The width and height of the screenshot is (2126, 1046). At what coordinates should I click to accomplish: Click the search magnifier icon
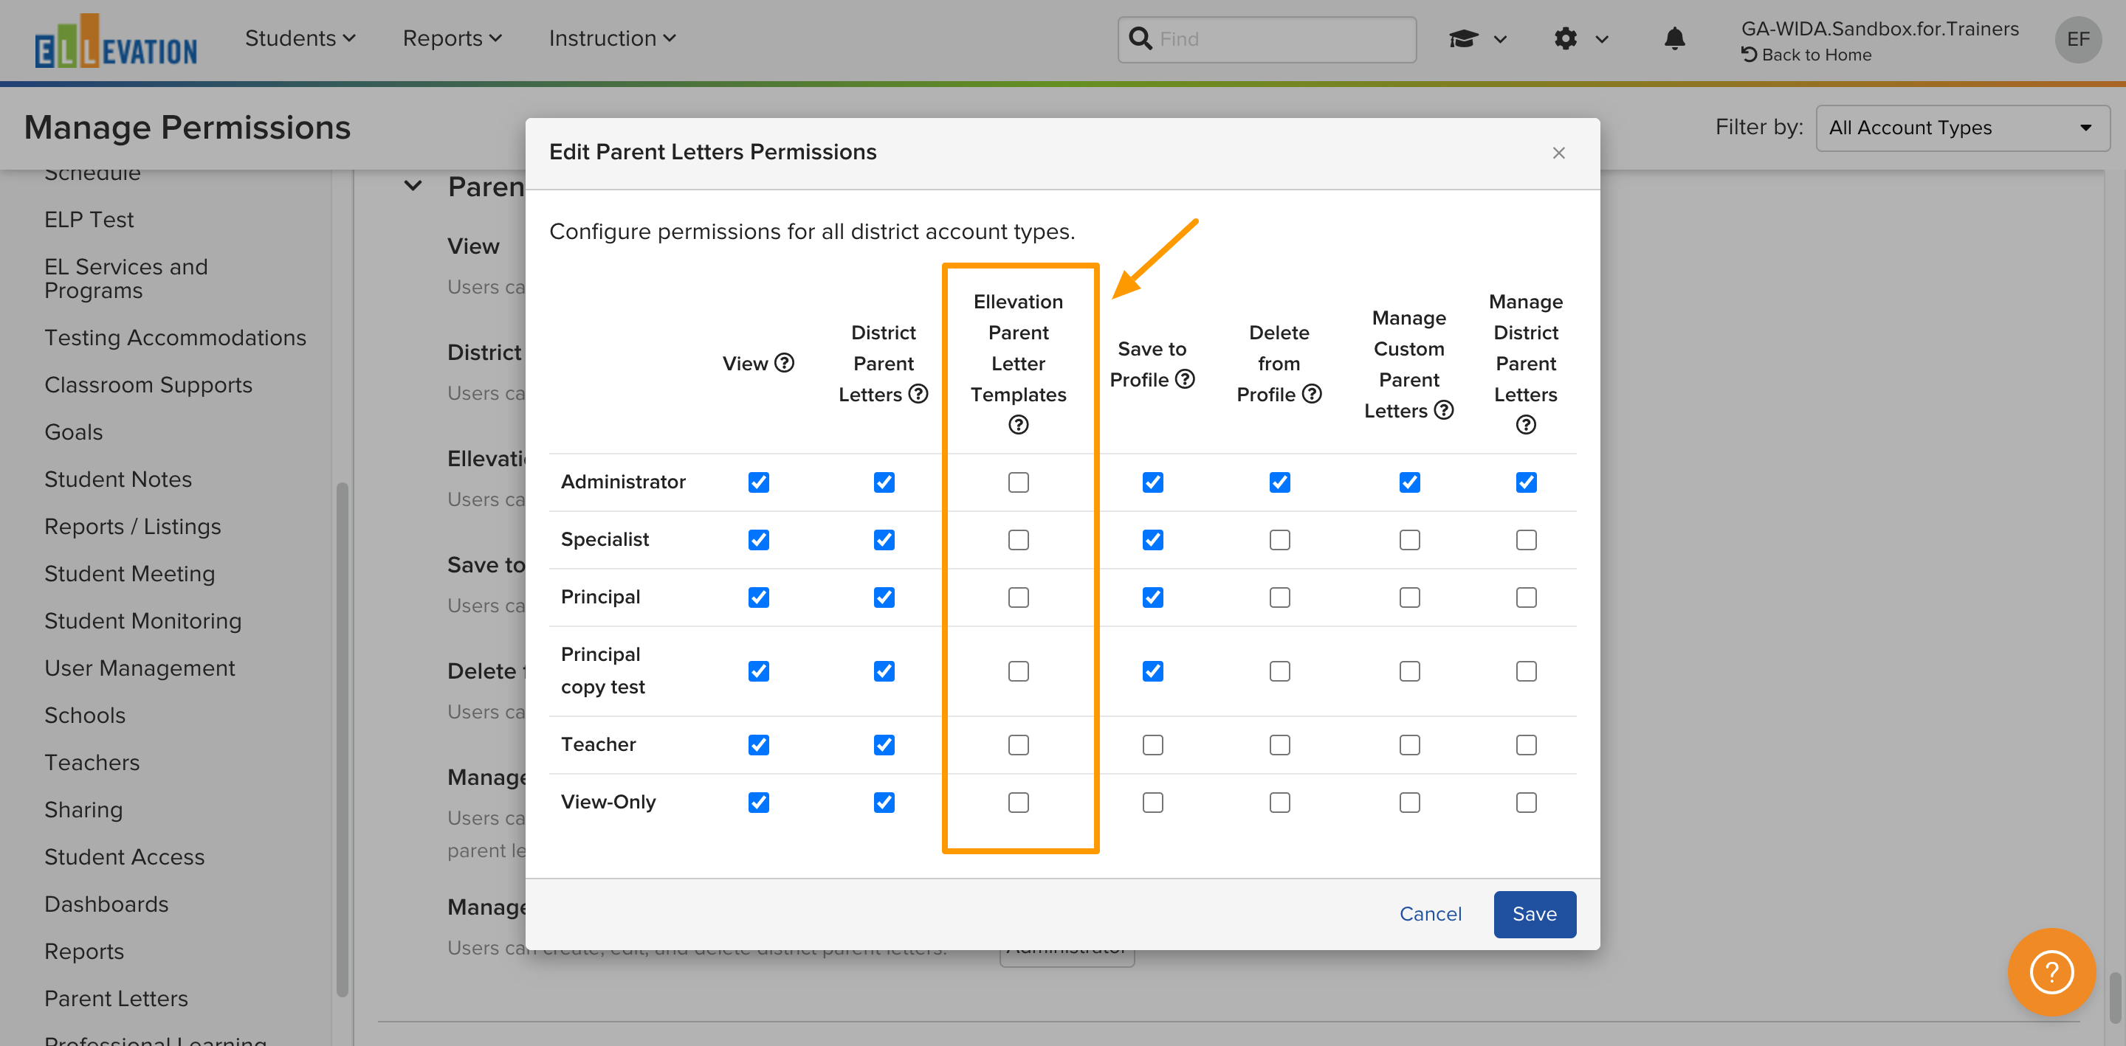[1140, 39]
